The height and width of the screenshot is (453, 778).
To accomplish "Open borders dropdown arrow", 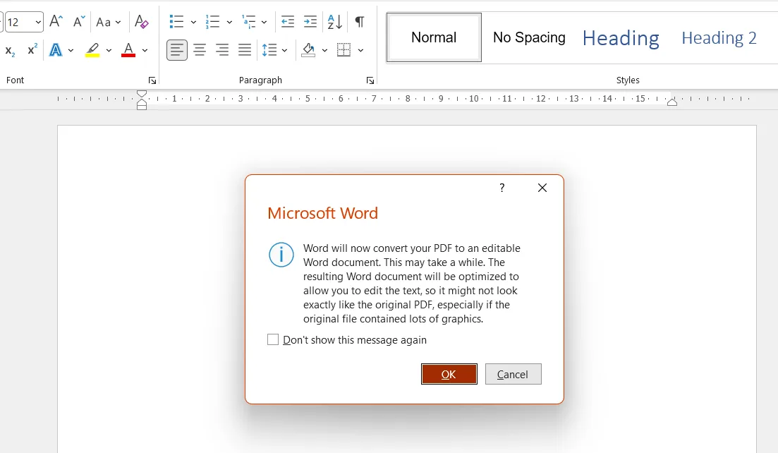I will (x=360, y=50).
